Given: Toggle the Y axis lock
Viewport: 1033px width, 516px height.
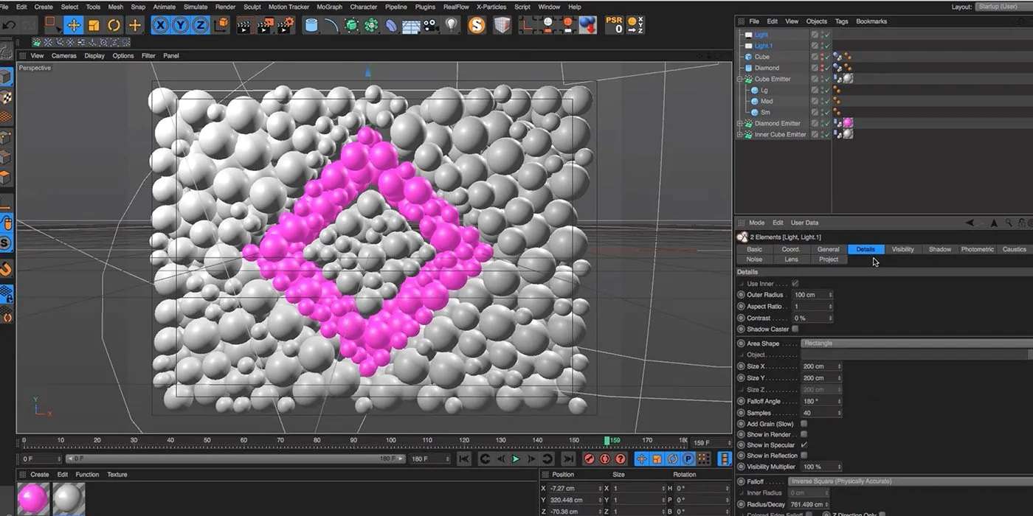Looking at the screenshot, I should [181, 25].
